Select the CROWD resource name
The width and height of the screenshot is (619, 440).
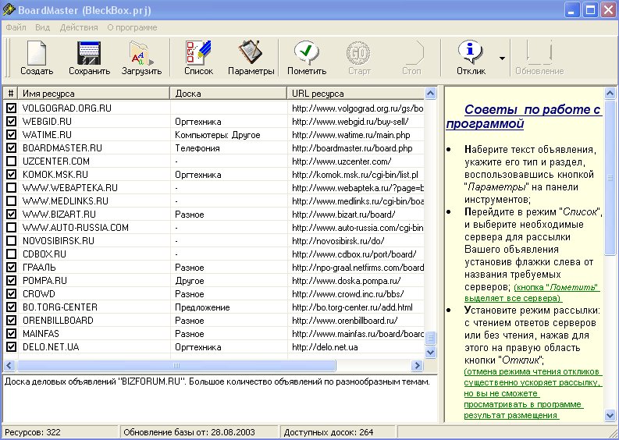click(x=39, y=294)
